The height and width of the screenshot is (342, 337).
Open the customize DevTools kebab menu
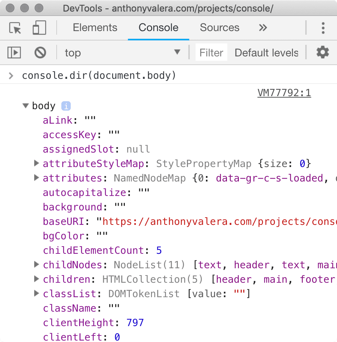click(x=323, y=28)
